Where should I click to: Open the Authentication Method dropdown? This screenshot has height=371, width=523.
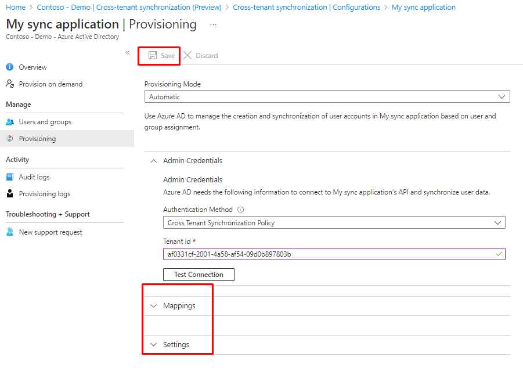(x=334, y=222)
